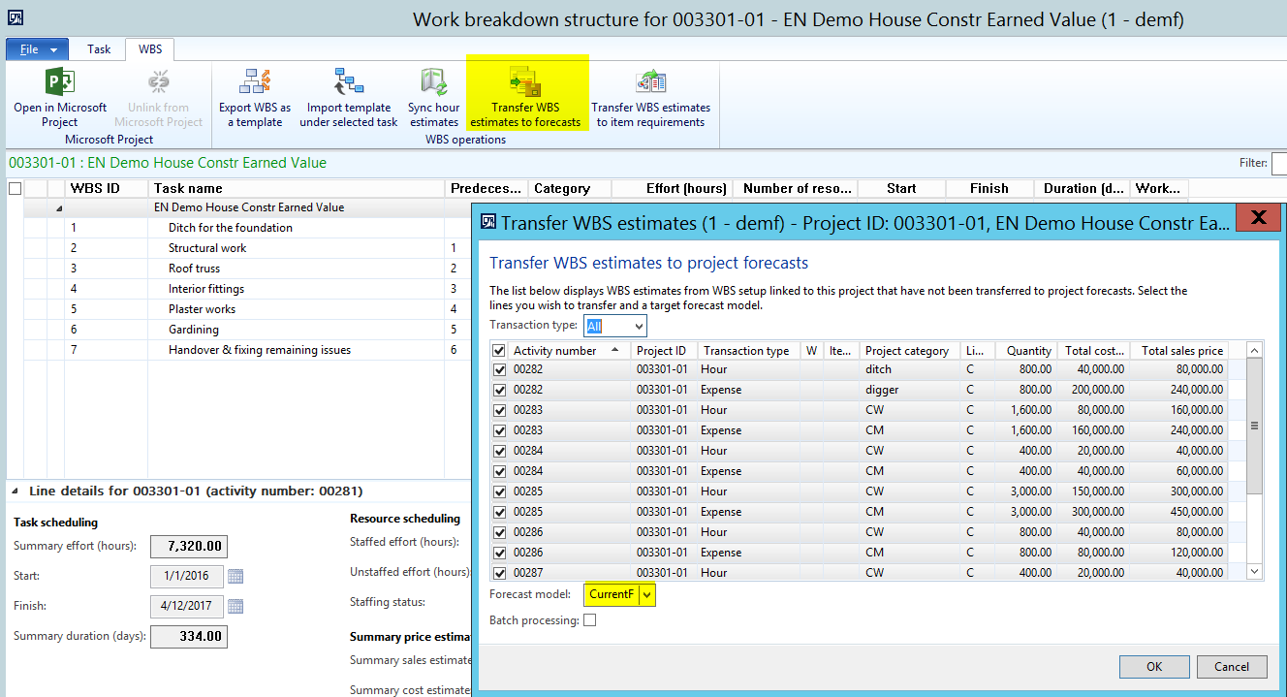1287x697 pixels.
Task: Open the Finish date calendar picker
Action: (x=235, y=607)
